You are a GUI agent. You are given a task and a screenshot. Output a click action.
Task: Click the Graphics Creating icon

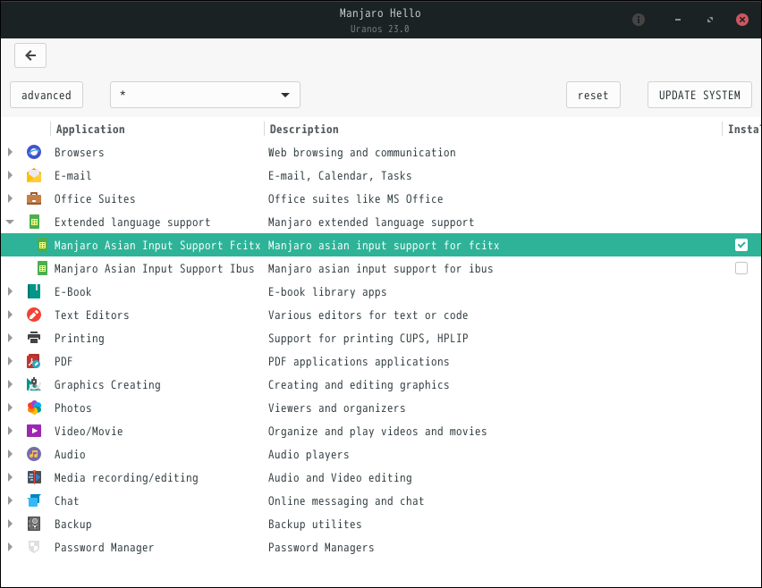pyautogui.click(x=34, y=384)
